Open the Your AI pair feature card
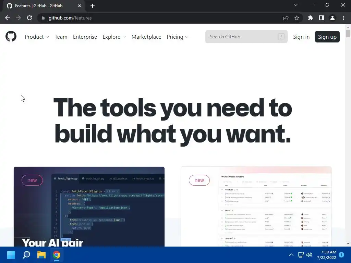The width and height of the screenshot is (351, 263). 89,206
